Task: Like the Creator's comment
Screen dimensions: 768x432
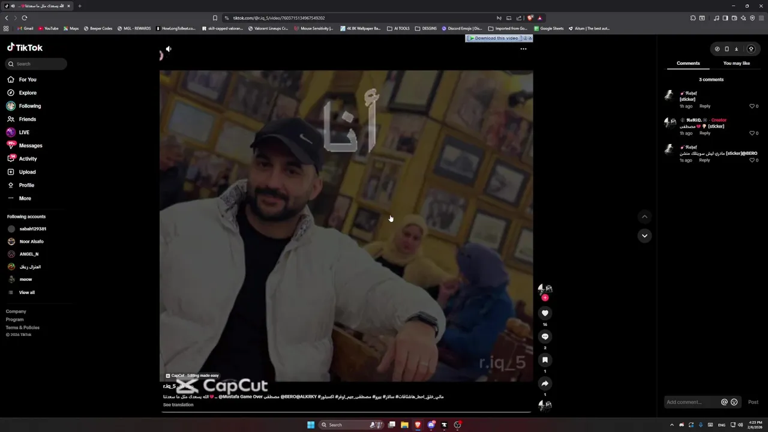Action: [752, 133]
